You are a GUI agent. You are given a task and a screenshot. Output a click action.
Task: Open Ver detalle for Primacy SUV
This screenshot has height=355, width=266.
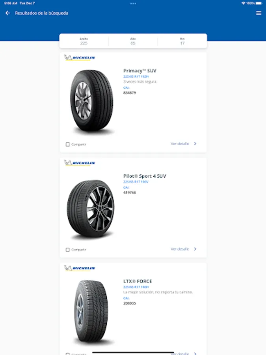pos(183,144)
